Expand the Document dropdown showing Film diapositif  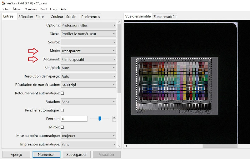[88, 59]
